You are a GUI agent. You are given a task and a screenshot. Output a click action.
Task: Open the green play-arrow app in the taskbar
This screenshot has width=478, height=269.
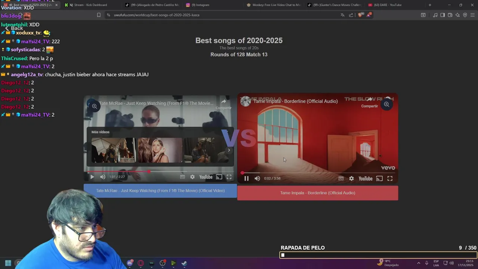[173, 263]
